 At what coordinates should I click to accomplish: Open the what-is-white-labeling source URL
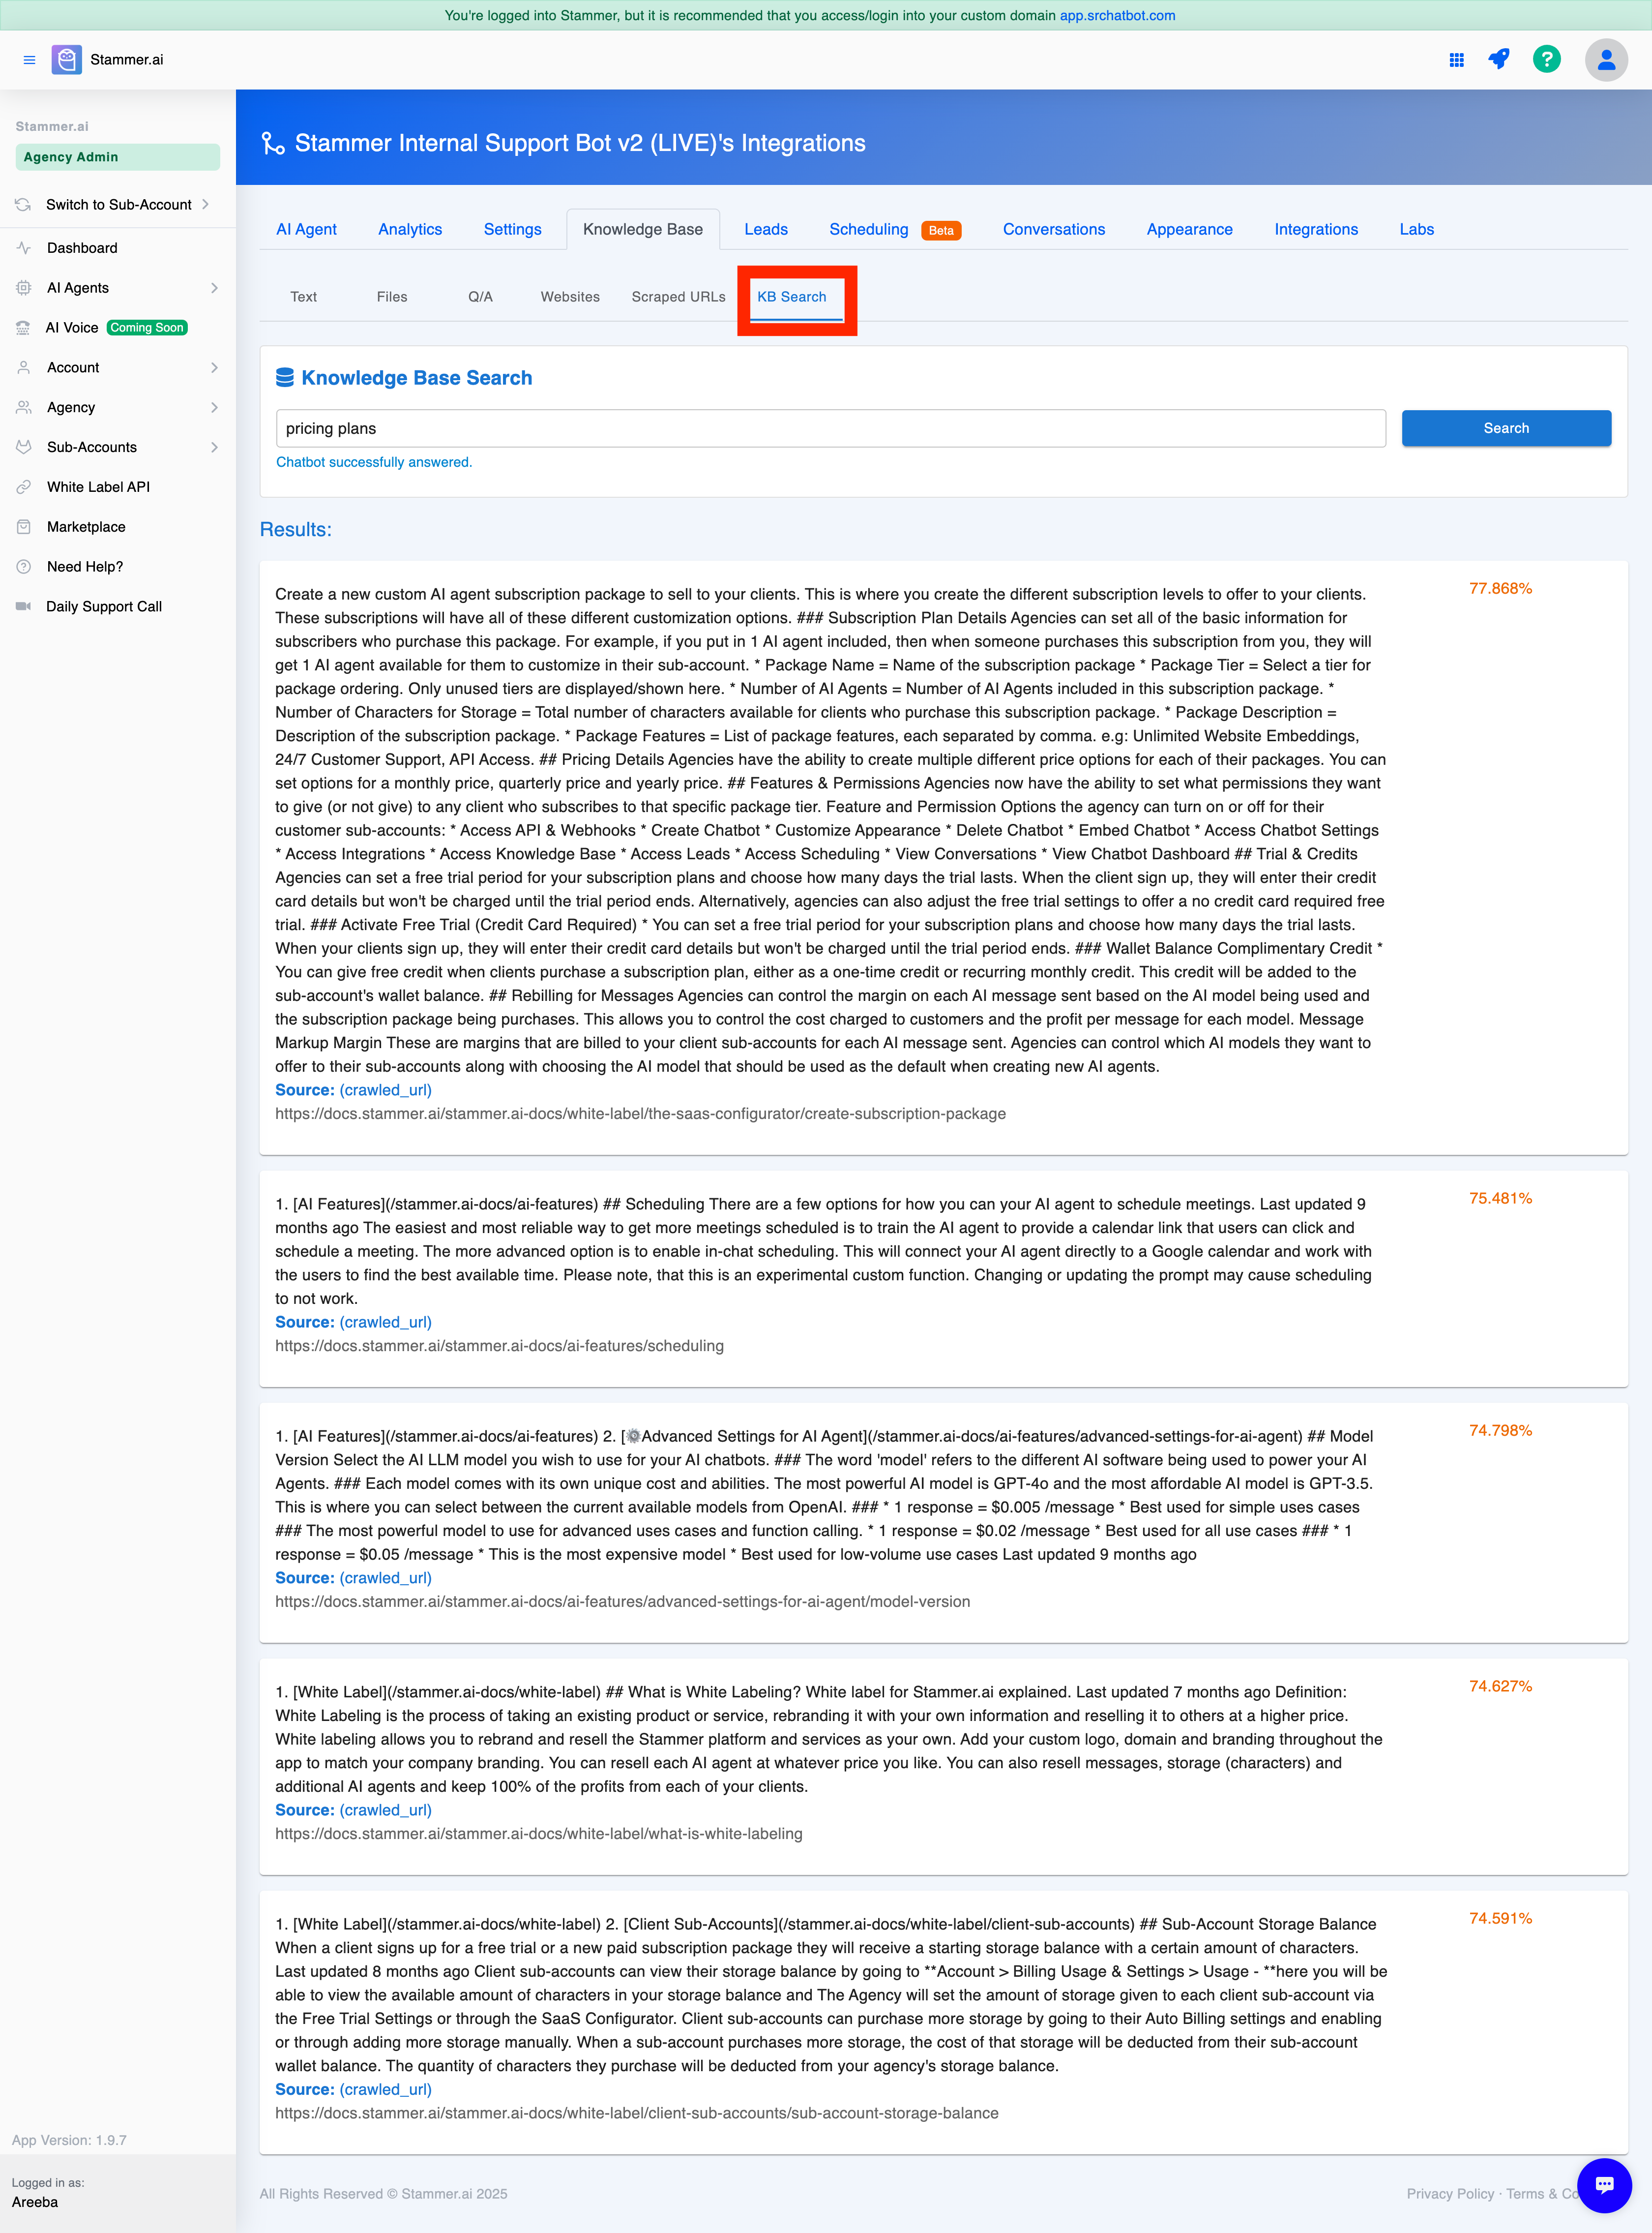click(x=538, y=1834)
